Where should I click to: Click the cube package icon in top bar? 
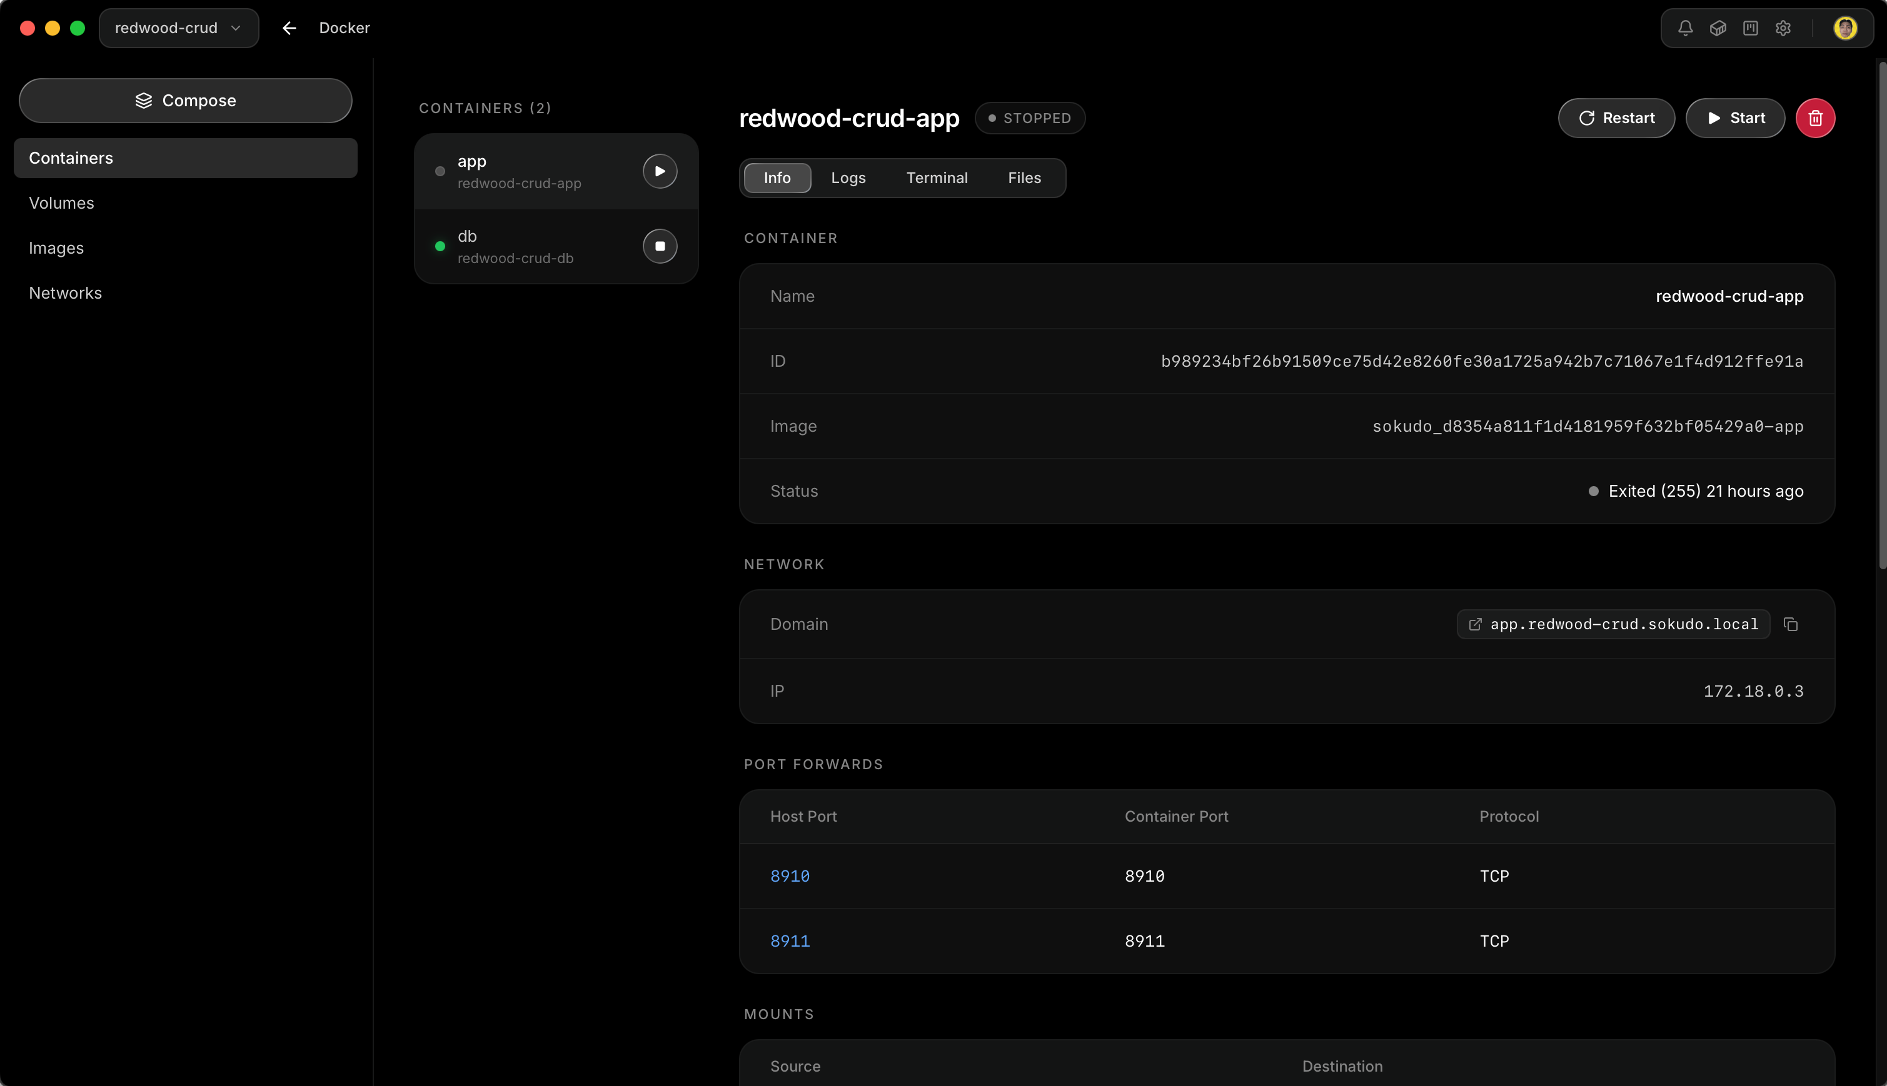tap(1718, 28)
